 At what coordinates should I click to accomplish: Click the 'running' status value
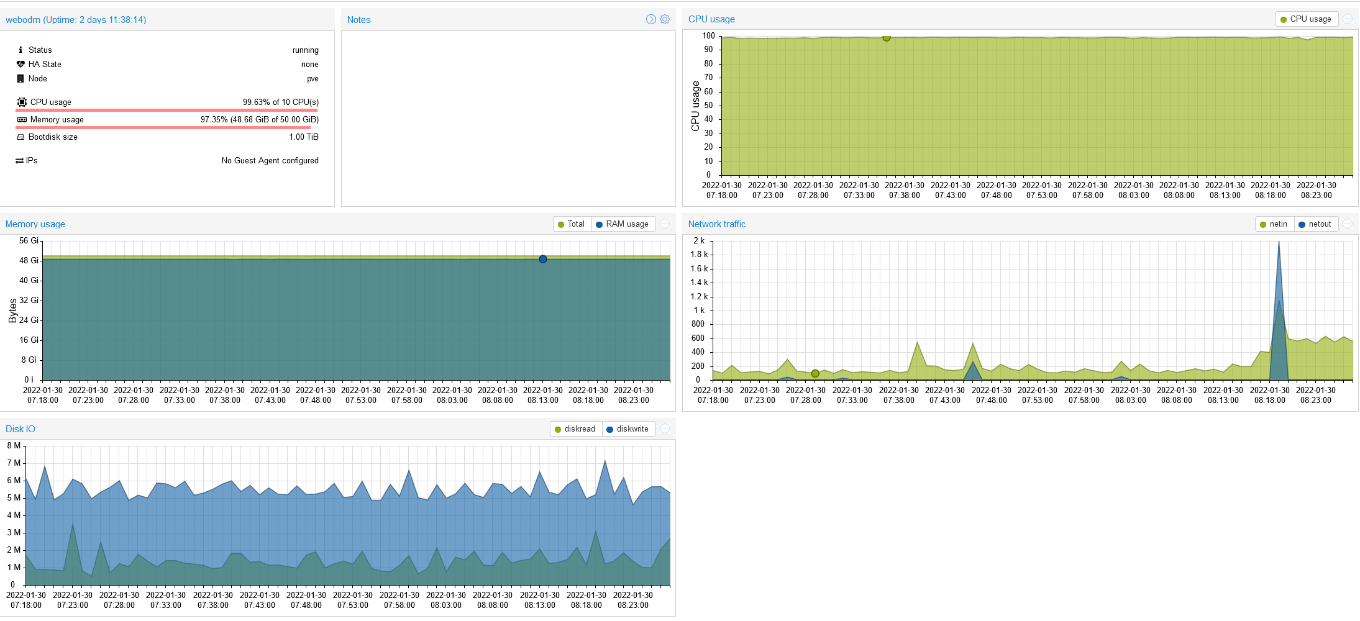click(x=306, y=50)
